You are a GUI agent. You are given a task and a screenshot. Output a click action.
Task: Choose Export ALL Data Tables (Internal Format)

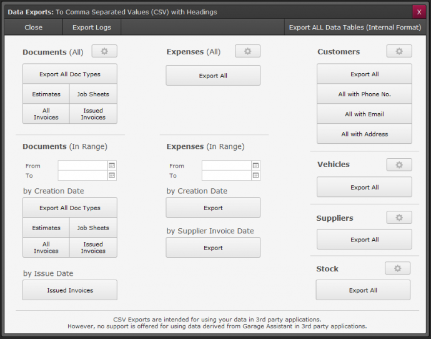[x=355, y=28]
